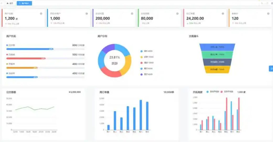
Task: Click info icon on the 24,200.00 card
Action: (x=223, y=14)
